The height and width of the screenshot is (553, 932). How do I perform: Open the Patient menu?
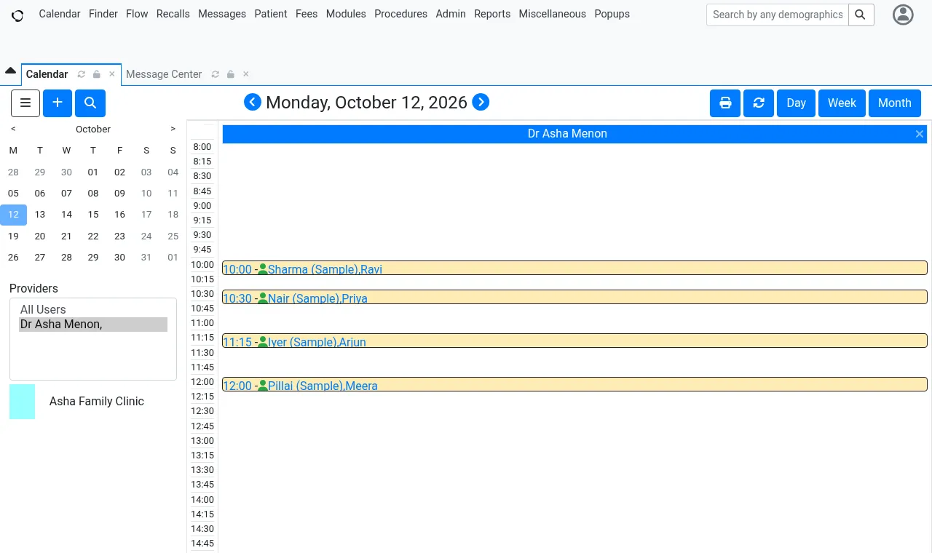[x=271, y=14]
